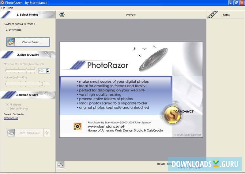Restore down the PhotoRazor window
The image size is (245, 174).
(236, 2)
